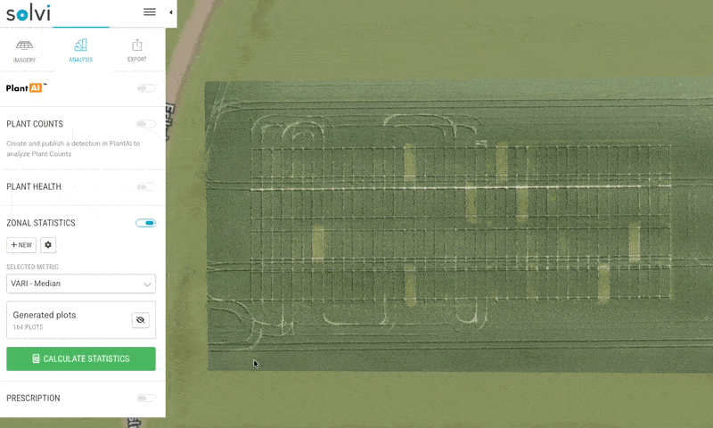713x428 pixels.
Task: Select the Generated plots entry
Action: tap(81, 320)
